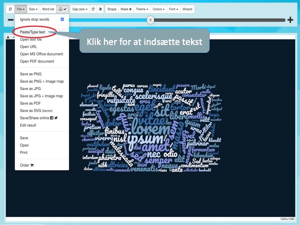Click the Order shopping cart entry
Viewport: 300px width, 225px height.
pyautogui.click(x=27, y=165)
